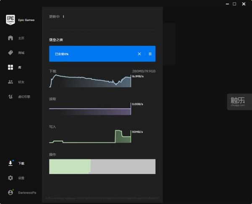Screen dimensions: 252x204
Task: Open the 主页 home icon
Action: coord(10,38)
